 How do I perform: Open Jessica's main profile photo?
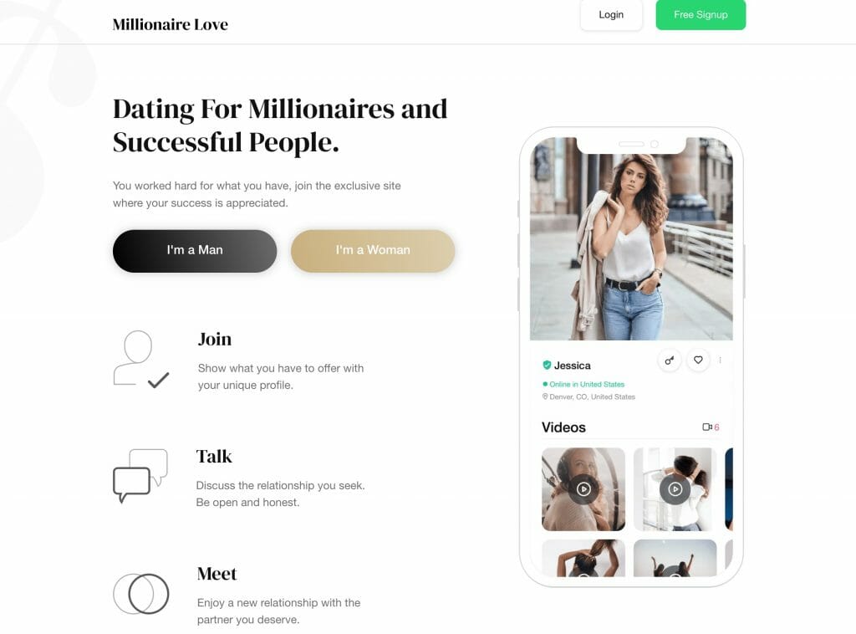point(631,238)
